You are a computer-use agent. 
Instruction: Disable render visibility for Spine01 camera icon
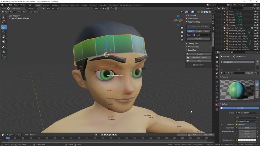click(x=257, y=17)
